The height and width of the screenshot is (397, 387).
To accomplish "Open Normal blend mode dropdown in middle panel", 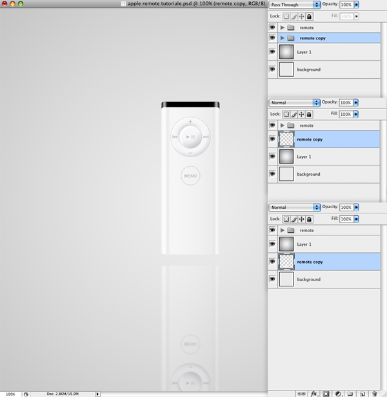I will (294, 103).
